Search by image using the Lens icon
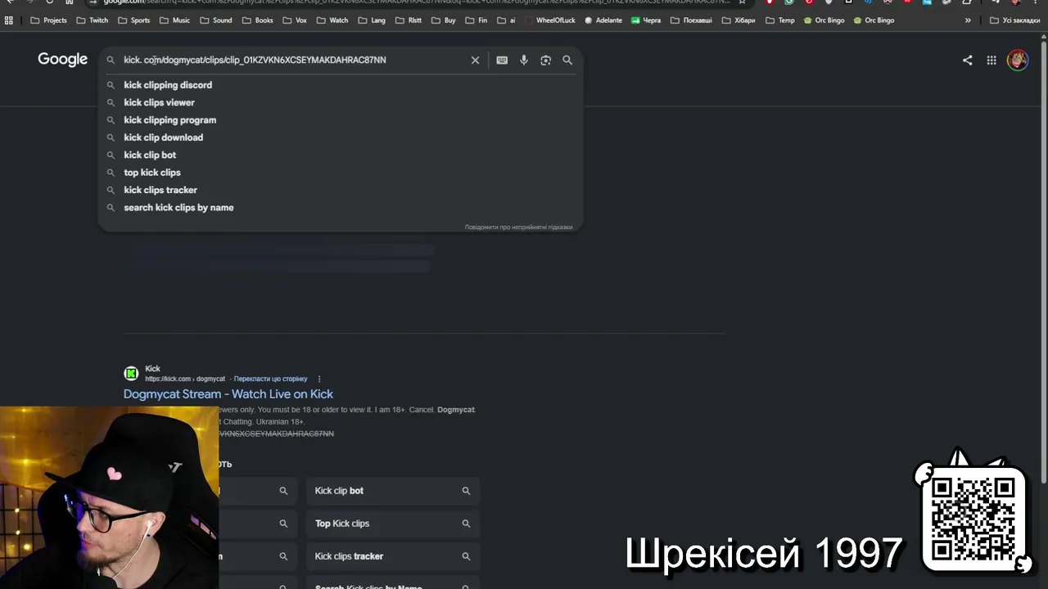This screenshot has height=589, width=1048. click(546, 60)
